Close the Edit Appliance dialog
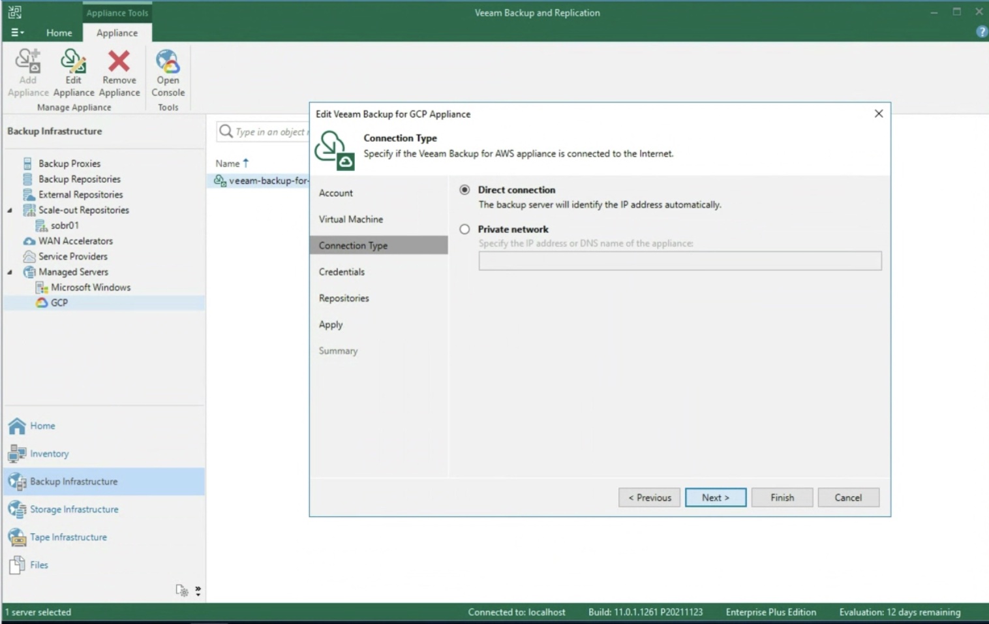Image resolution: width=989 pixels, height=624 pixels. point(879,114)
